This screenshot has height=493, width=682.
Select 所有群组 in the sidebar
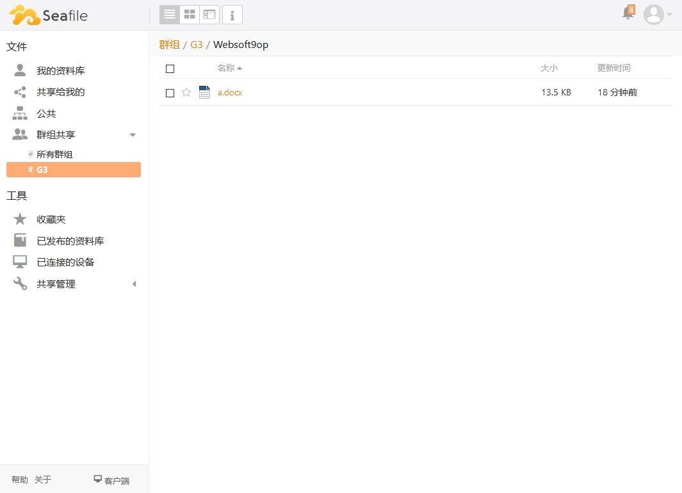tap(54, 154)
